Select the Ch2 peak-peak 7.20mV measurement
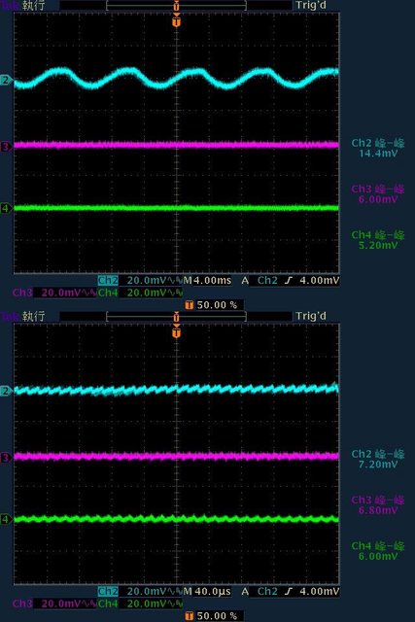The height and width of the screenshot is (622, 415). pyautogui.click(x=378, y=459)
